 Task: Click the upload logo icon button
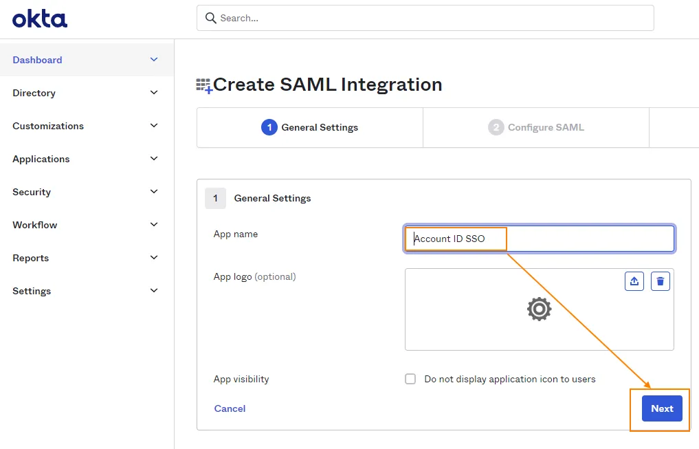634,281
